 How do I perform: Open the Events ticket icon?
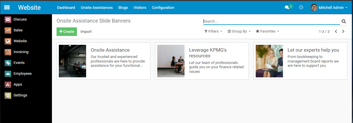click(8, 63)
